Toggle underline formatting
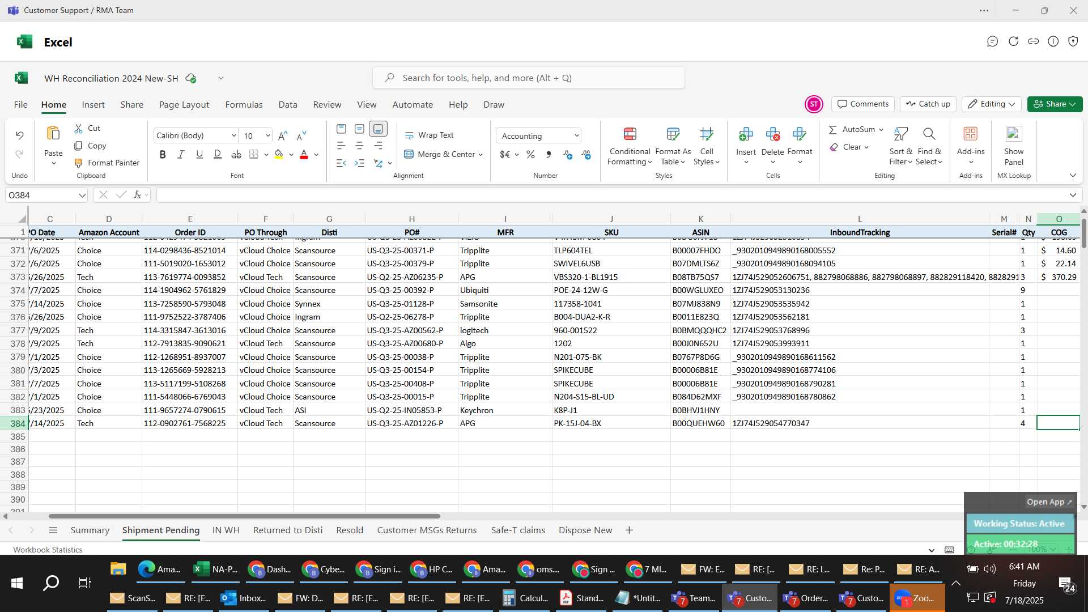 pos(199,154)
